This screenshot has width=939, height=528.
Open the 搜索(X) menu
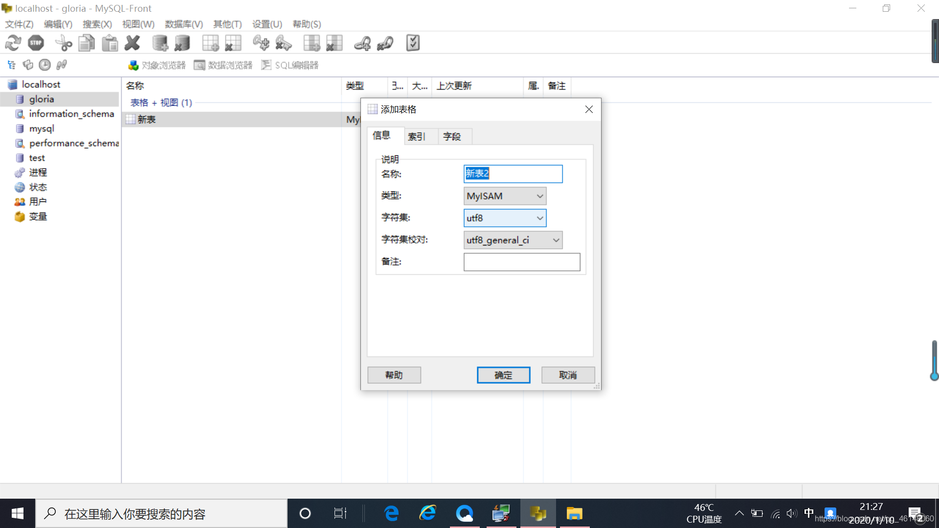pyautogui.click(x=97, y=24)
